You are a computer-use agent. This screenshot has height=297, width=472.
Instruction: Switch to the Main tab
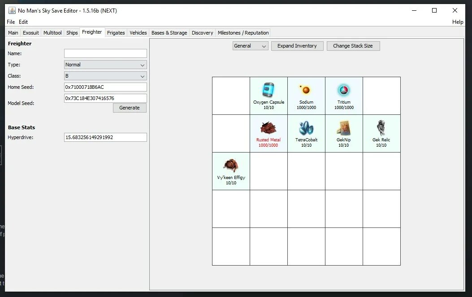click(x=13, y=33)
